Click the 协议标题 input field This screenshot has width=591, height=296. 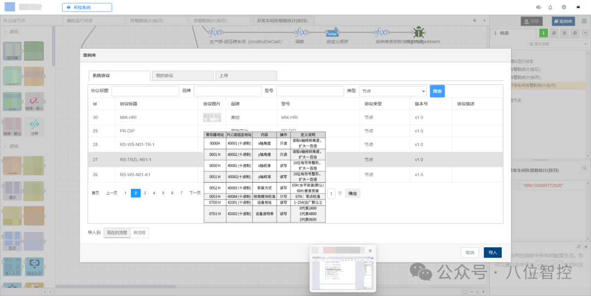click(145, 91)
